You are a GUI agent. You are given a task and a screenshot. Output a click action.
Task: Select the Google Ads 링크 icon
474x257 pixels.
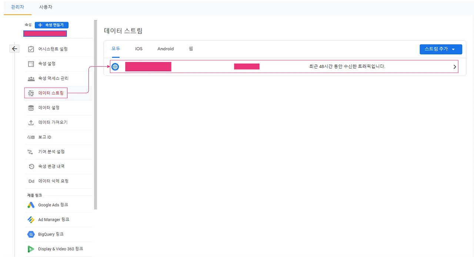click(31, 204)
